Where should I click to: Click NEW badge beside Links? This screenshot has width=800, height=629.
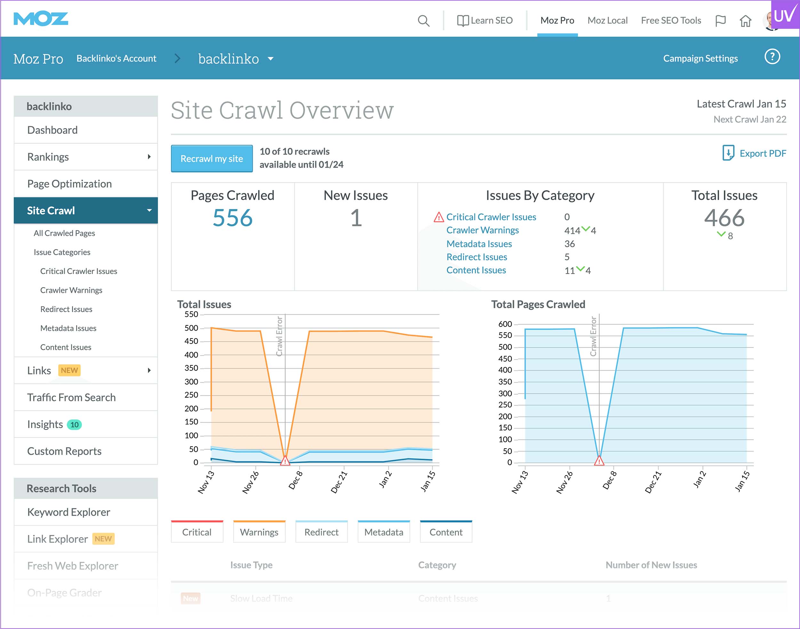pyautogui.click(x=69, y=370)
